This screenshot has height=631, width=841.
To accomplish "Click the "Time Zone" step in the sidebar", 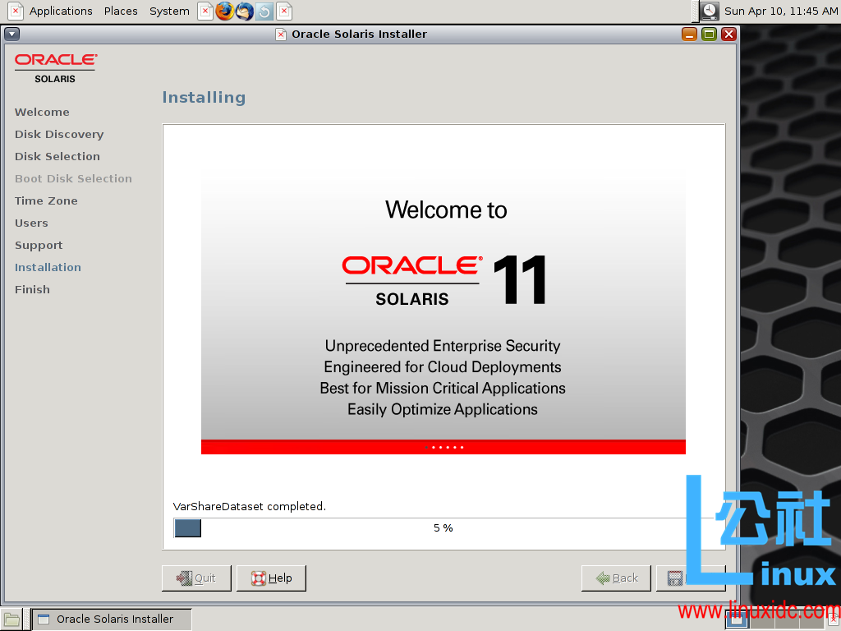I will click(46, 200).
